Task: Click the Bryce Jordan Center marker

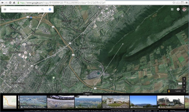Action: [25, 52]
